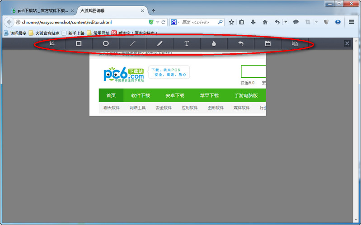361x225 pixels.
Task: Expand the search engine dropdown
Action: [x=176, y=22]
